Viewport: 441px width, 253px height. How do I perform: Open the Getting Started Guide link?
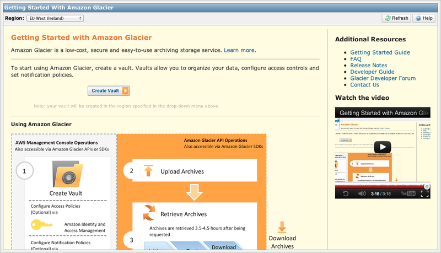pyautogui.click(x=380, y=52)
